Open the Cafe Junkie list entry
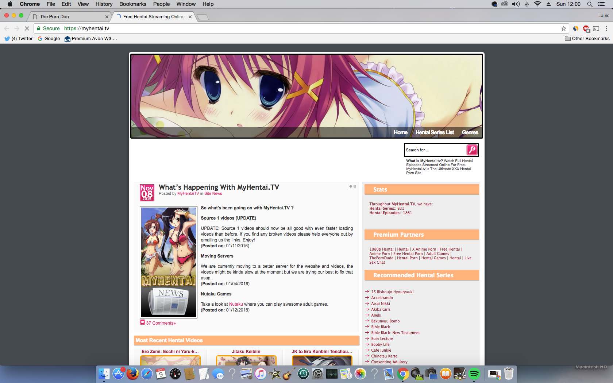Screen dimensions: 613x383 pos(381,351)
